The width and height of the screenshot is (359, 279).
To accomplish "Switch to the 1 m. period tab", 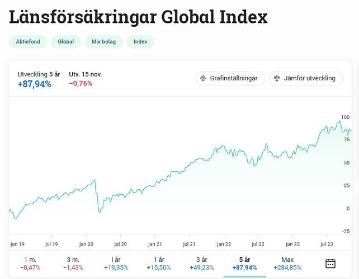I will click(30, 263).
